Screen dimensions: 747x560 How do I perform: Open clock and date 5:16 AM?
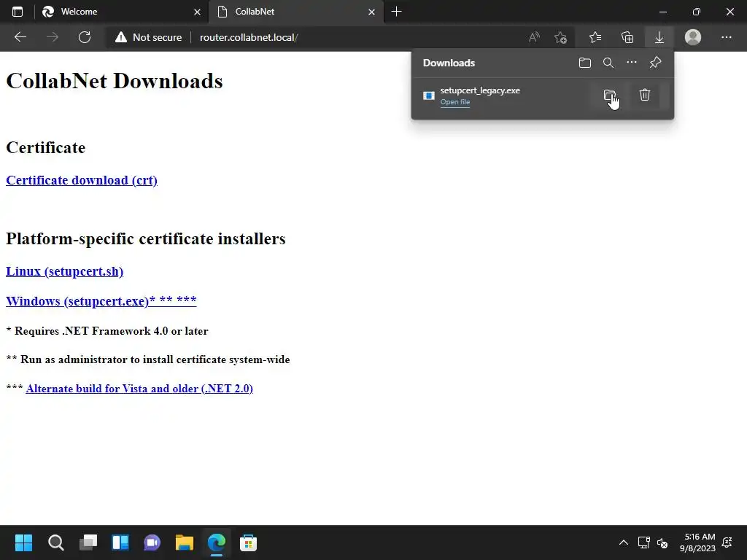pyautogui.click(x=698, y=542)
